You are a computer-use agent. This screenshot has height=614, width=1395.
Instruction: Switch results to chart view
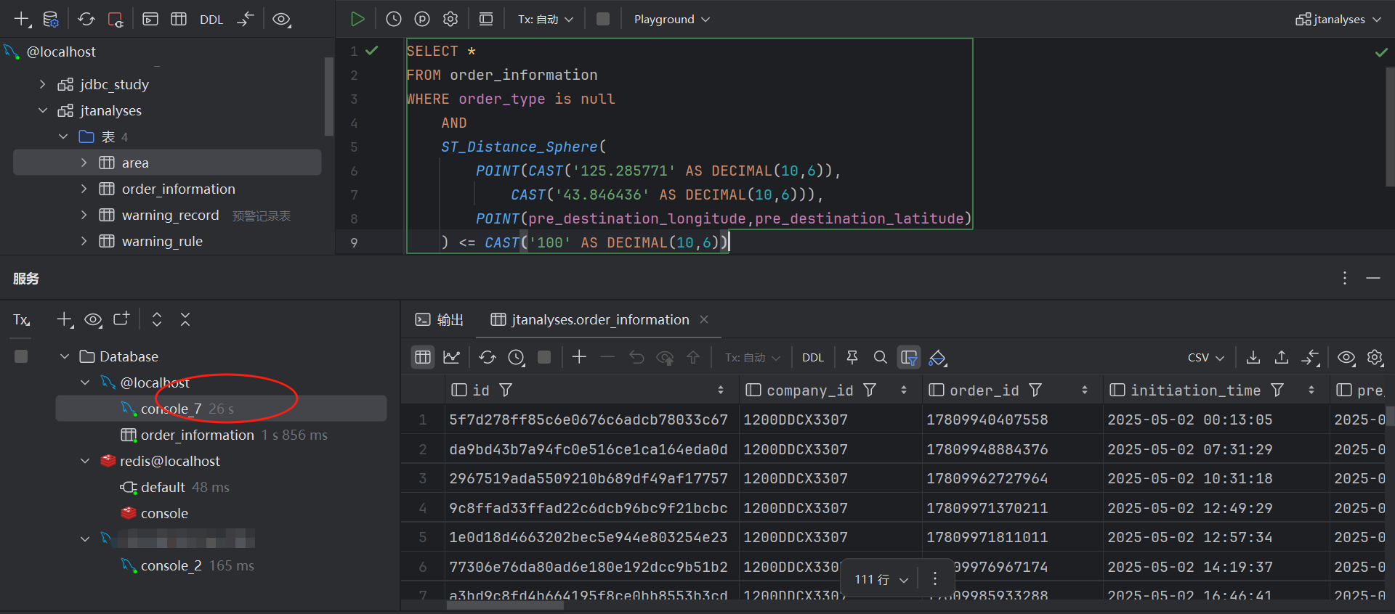(452, 357)
